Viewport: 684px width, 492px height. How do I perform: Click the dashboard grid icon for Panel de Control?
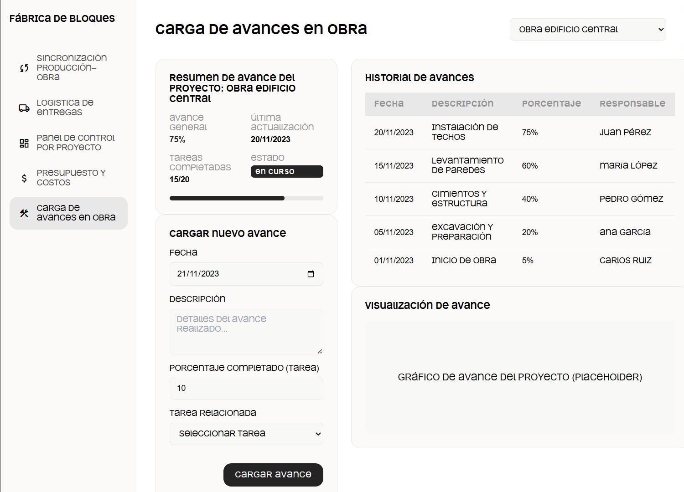[x=24, y=143]
